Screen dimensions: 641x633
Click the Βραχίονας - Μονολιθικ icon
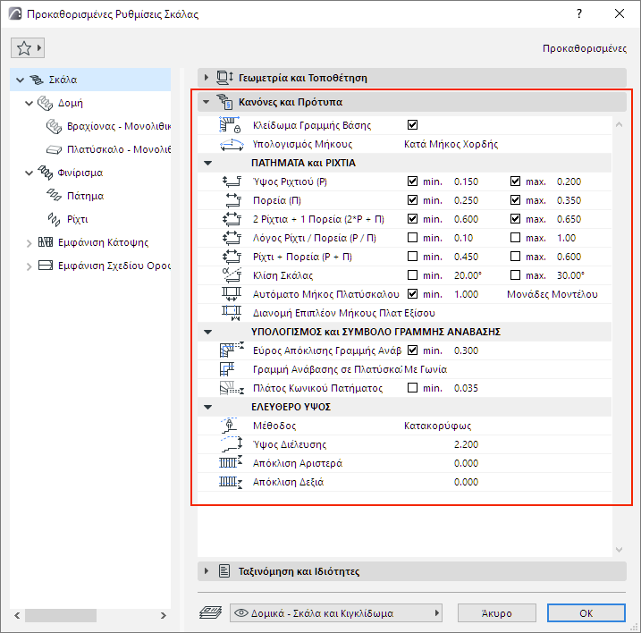pos(54,126)
